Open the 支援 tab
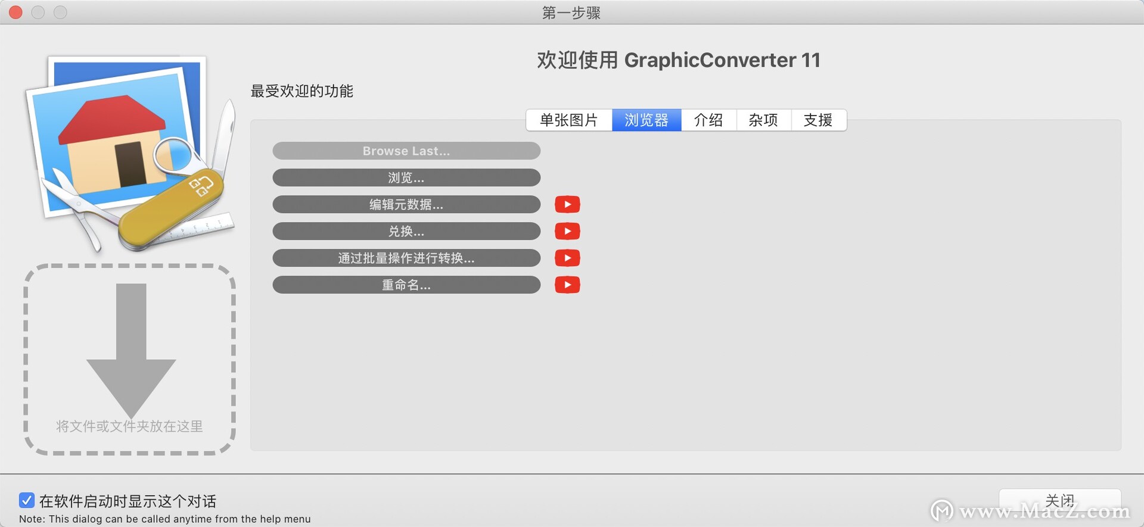This screenshot has width=1144, height=527. [x=818, y=120]
